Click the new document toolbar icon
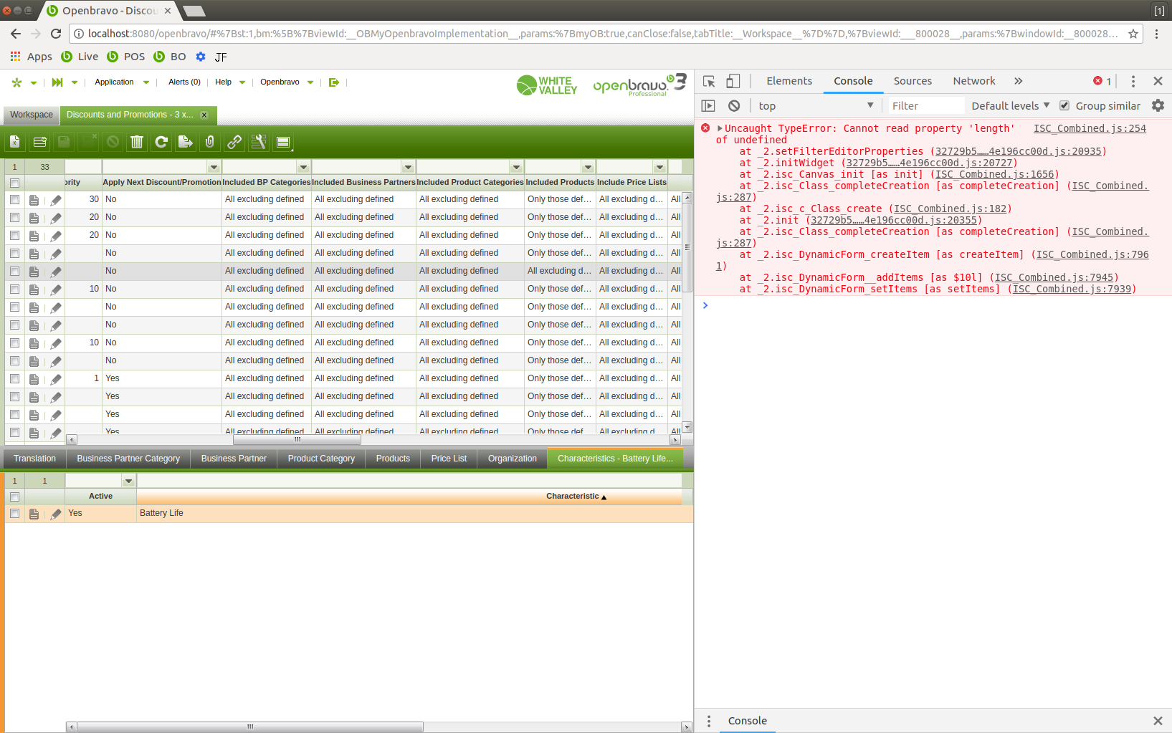This screenshot has height=733, width=1172. click(15, 142)
